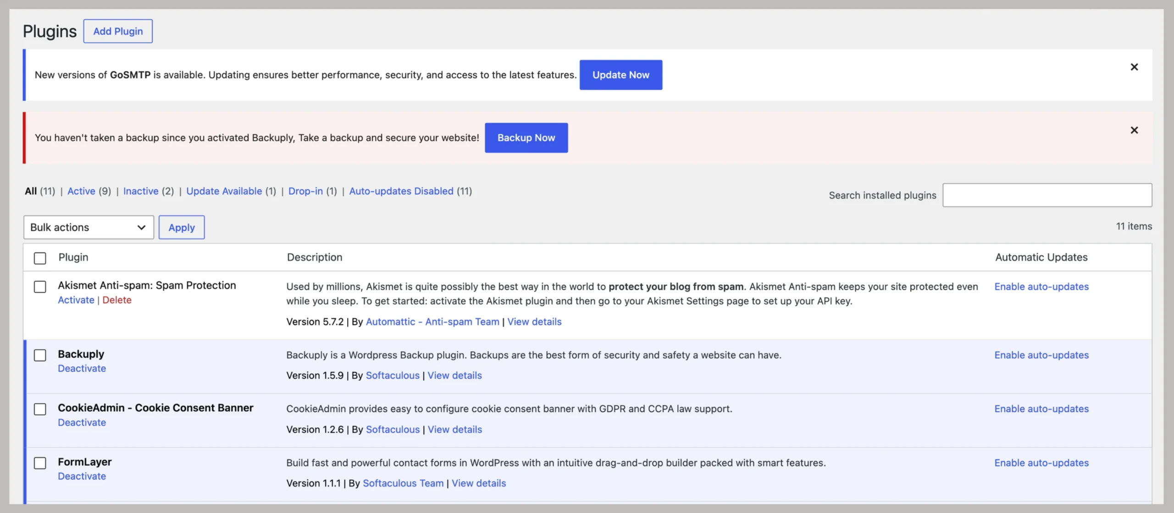Deactivate the Backuply plugin
The width and height of the screenshot is (1174, 513).
82,368
